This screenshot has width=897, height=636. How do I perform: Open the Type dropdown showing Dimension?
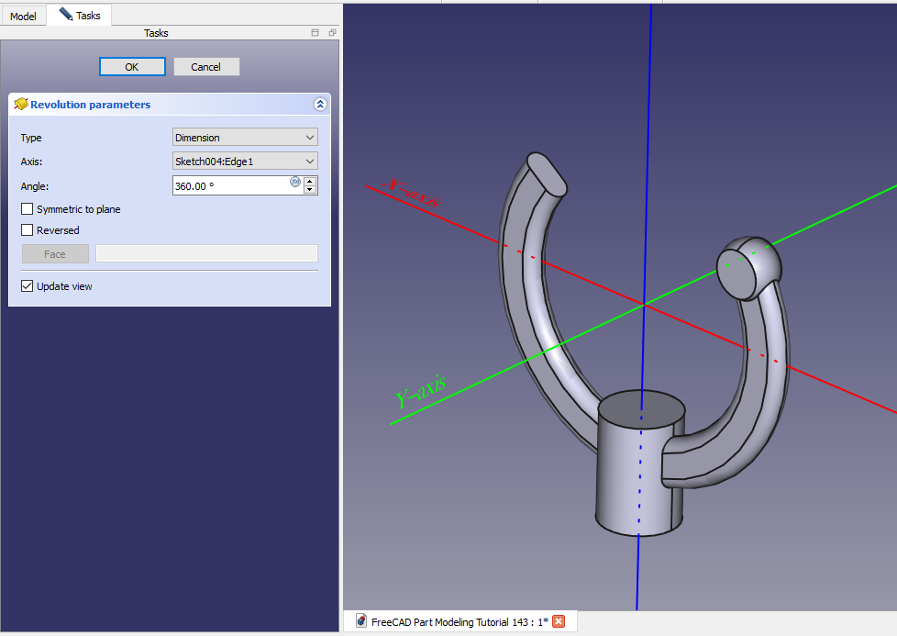[245, 138]
